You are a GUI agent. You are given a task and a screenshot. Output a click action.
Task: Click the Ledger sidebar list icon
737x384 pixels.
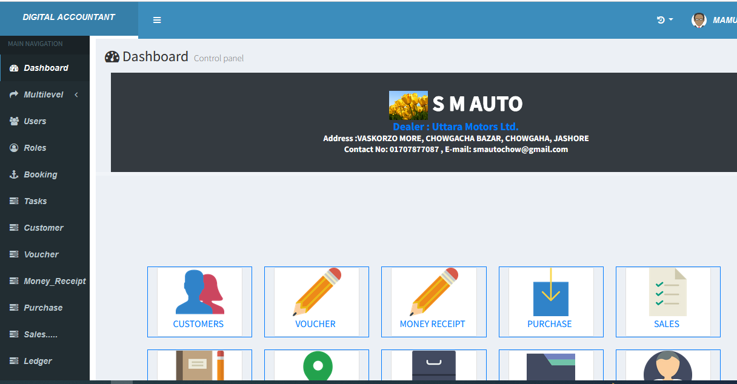click(14, 361)
